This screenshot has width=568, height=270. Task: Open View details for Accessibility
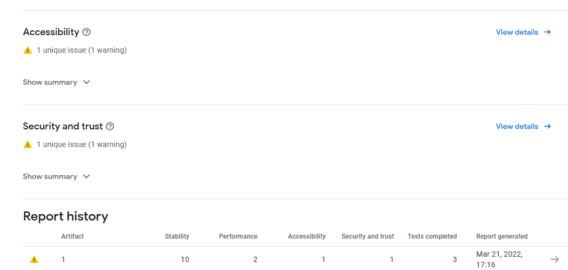517,32
